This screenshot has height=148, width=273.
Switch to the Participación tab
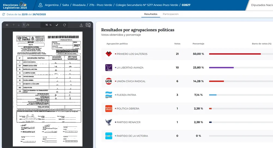point(171,14)
